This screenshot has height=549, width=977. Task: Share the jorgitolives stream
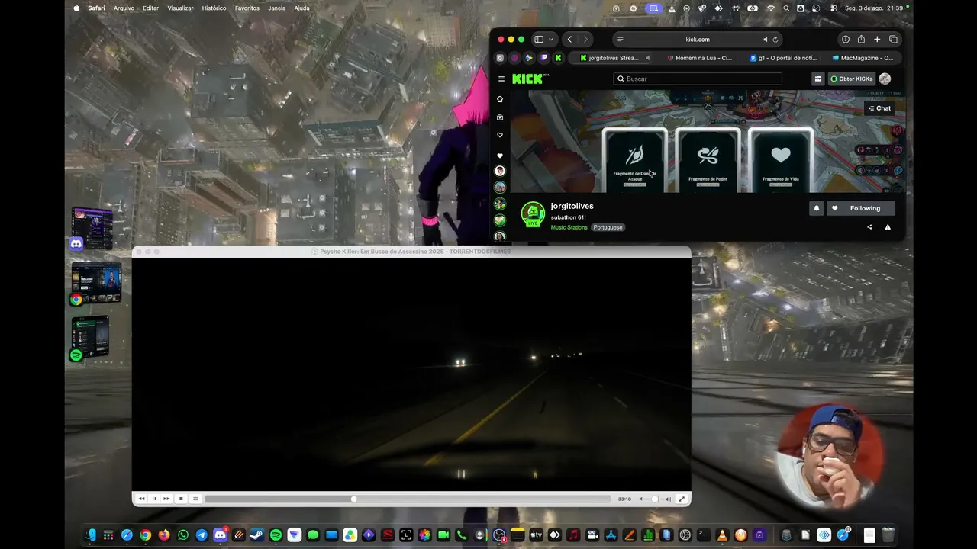tap(869, 227)
